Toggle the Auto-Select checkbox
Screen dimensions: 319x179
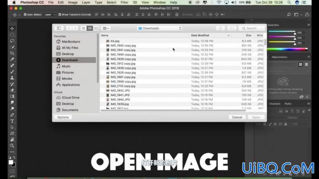25,14
